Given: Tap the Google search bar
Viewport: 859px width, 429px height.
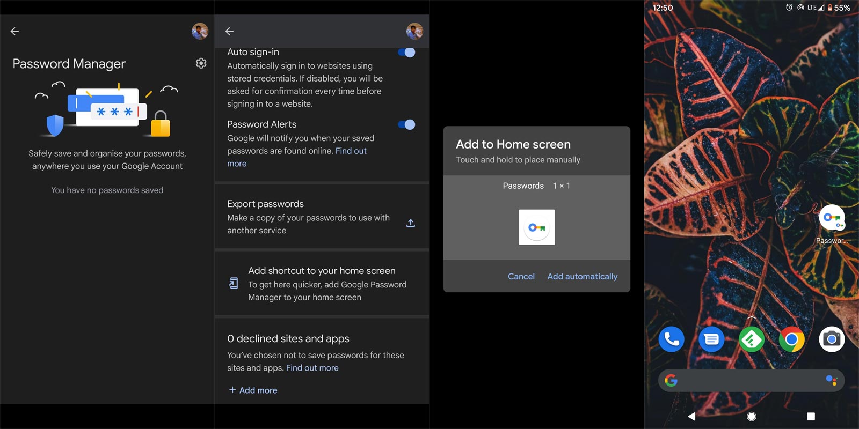Looking at the screenshot, I should [751, 381].
